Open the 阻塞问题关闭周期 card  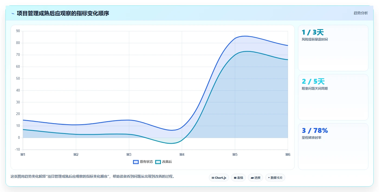(x=333, y=97)
